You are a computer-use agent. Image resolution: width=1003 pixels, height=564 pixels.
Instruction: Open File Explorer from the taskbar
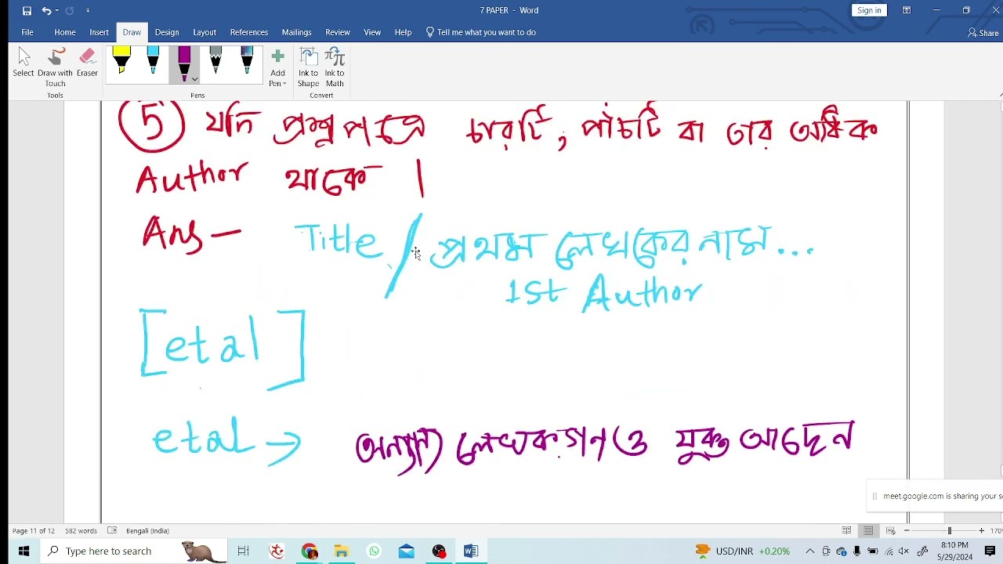(342, 551)
